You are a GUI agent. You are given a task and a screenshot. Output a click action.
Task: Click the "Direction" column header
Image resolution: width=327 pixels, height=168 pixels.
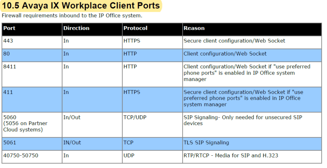coord(92,29)
